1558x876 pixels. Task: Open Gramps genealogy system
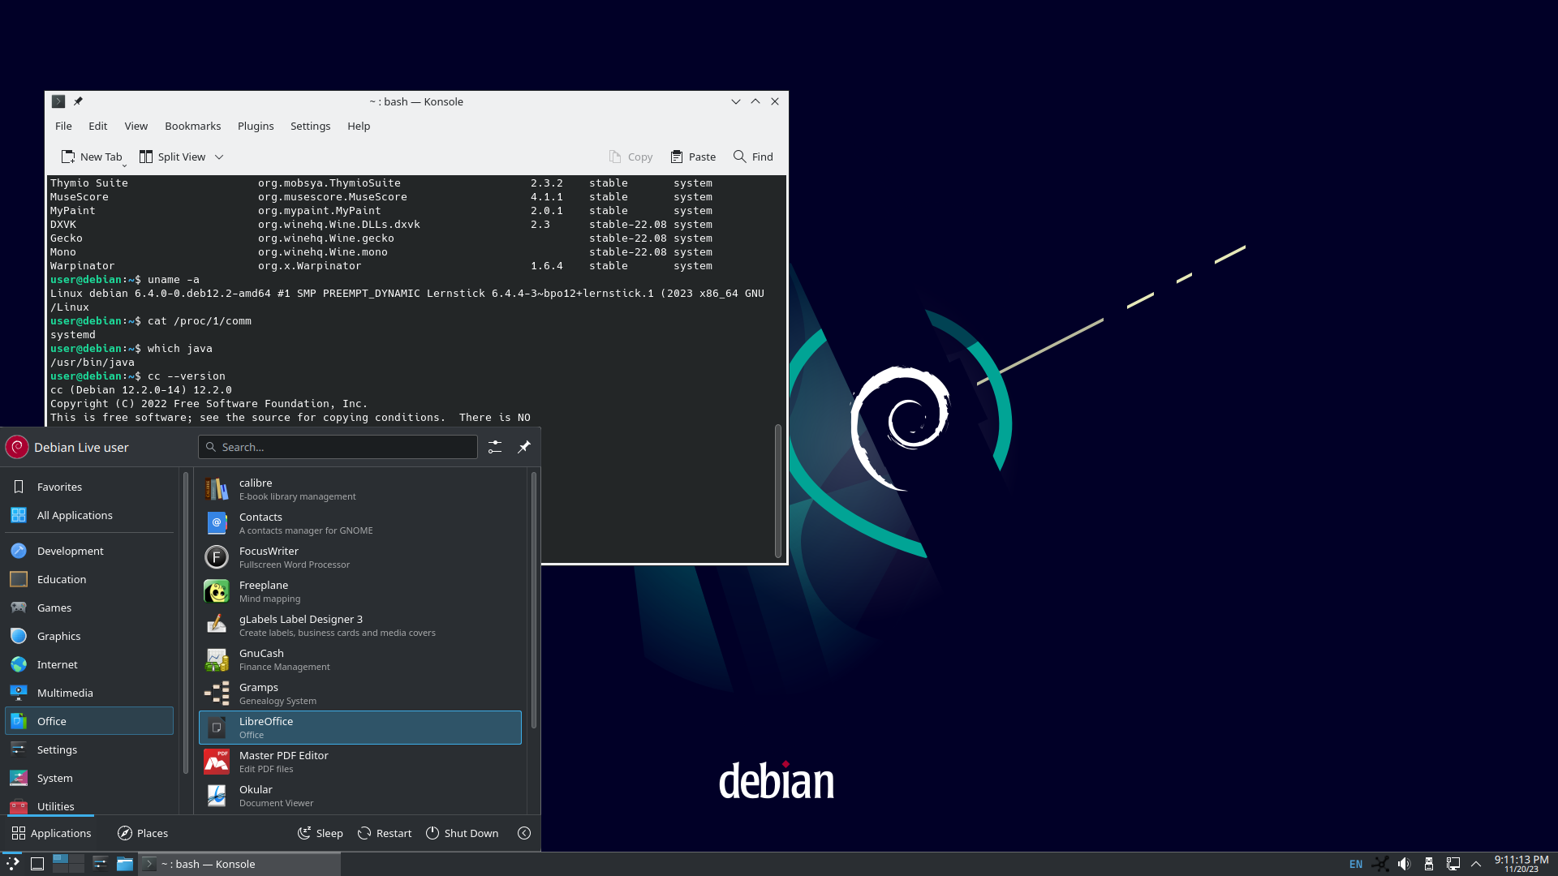360,693
